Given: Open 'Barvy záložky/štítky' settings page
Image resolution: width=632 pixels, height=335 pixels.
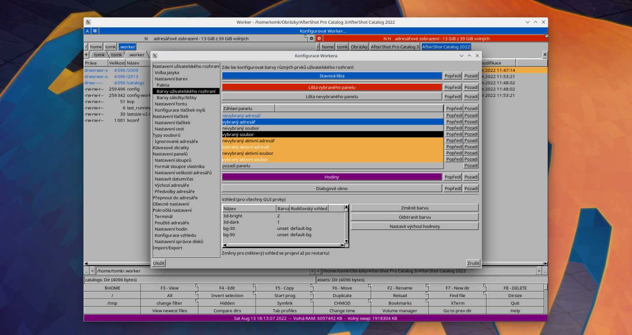Looking at the screenshot, I should tap(177, 98).
